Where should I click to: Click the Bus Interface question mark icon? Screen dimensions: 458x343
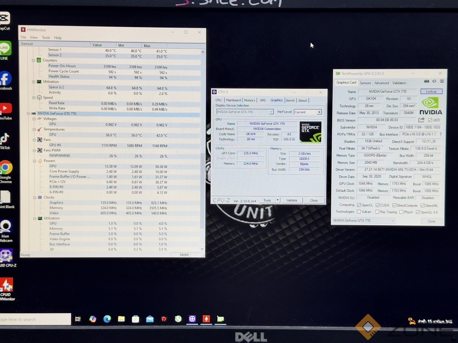tap(440, 134)
